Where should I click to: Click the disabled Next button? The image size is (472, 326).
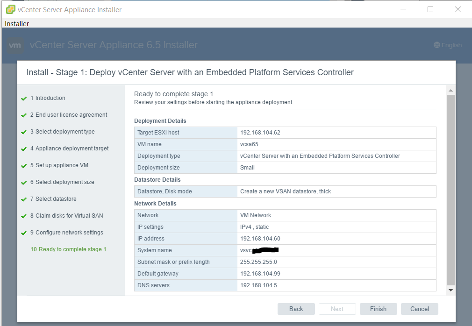337,309
